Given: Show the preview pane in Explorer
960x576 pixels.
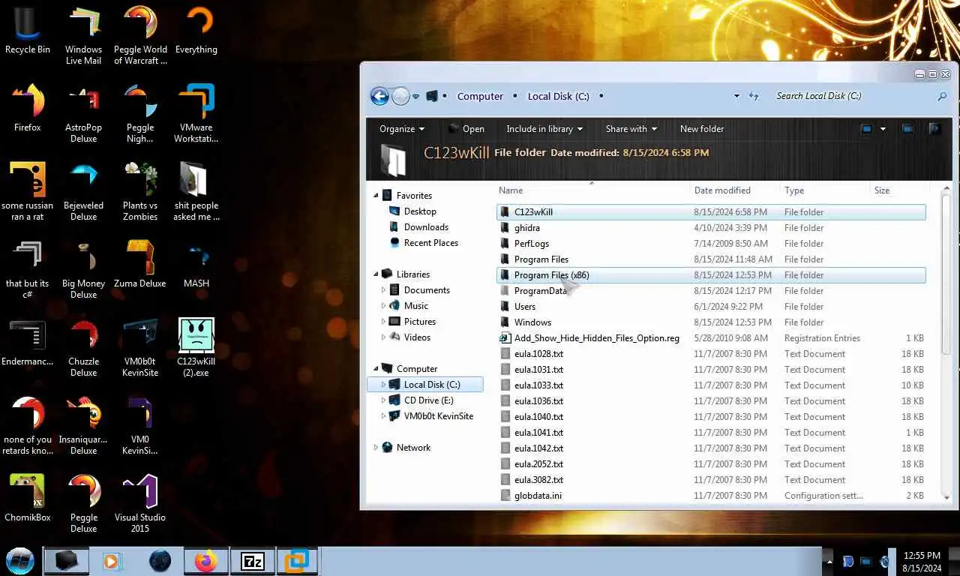Looking at the screenshot, I should pyautogui.click(x=907, y=129).
